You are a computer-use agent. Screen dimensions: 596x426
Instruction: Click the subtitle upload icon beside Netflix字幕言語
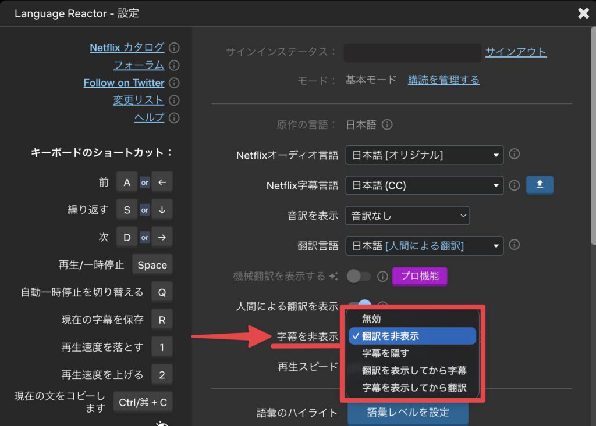point(540,185)
